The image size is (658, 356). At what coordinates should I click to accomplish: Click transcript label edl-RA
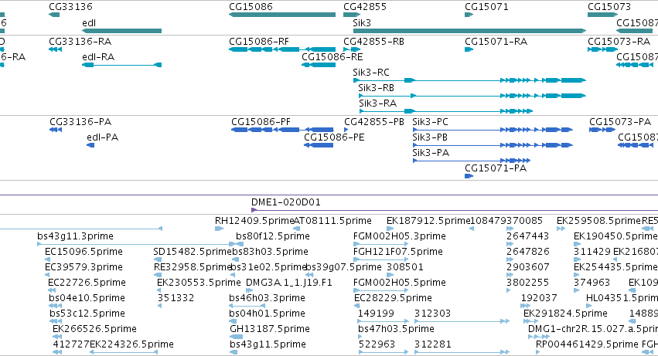pyautogui.click(x=98, y=57)
